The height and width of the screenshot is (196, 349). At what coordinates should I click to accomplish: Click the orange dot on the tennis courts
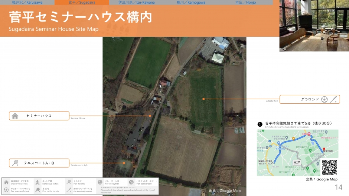coord(124,163)
